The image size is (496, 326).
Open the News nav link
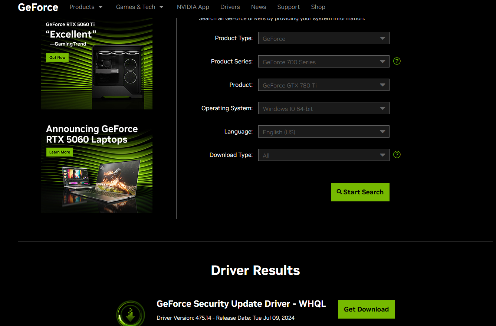point(259,7)
